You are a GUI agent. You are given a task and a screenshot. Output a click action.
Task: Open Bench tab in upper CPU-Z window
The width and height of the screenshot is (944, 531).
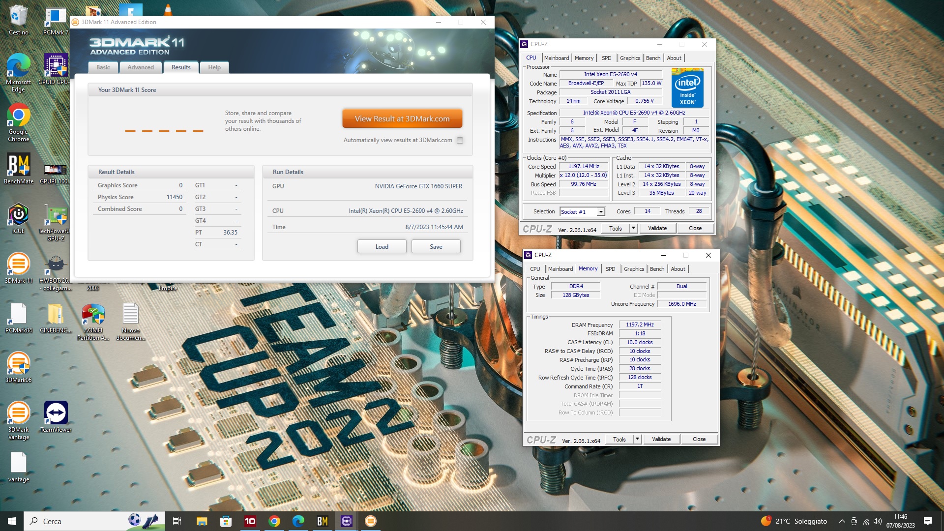coord(653,58)
